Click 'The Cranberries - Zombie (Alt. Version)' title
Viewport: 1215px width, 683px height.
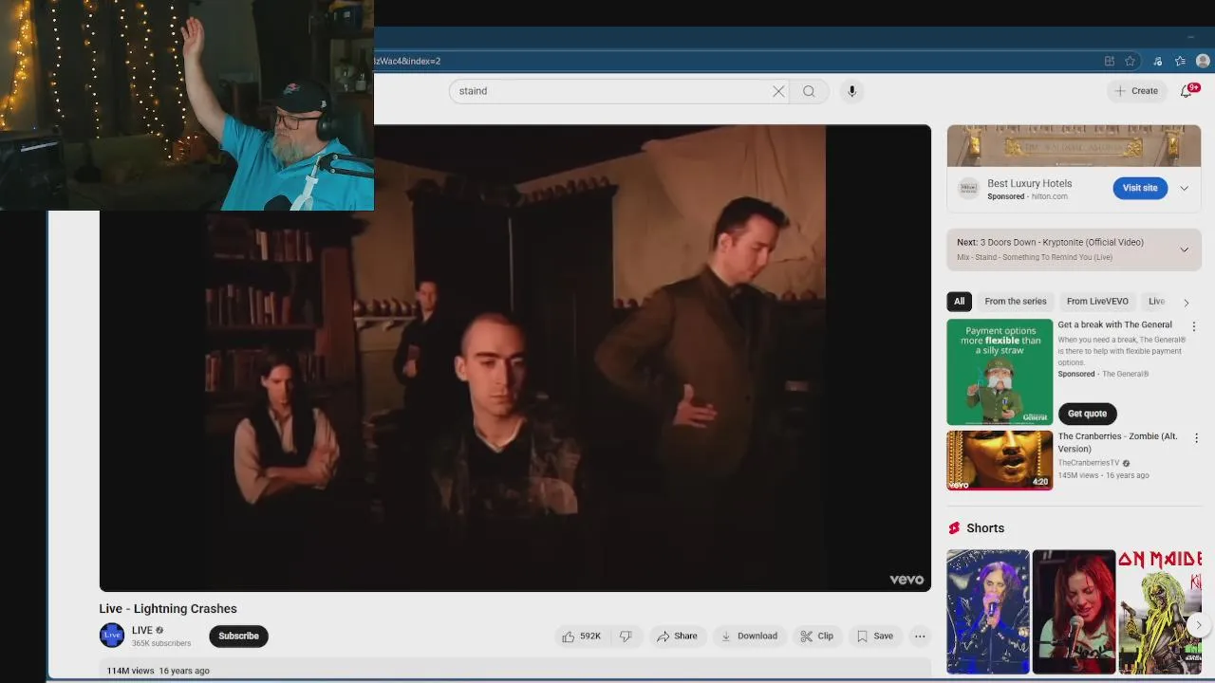click(x=1117, y=442)
